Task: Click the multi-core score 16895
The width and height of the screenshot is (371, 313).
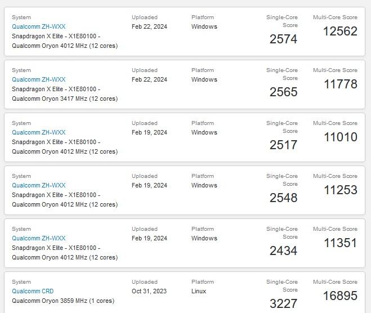Action: tap(340, 296)
